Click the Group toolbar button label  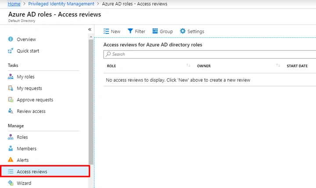pos(166,32)
